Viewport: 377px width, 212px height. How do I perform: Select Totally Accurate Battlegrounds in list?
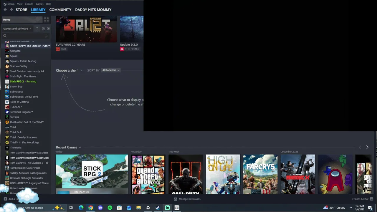tap(28, 173)
